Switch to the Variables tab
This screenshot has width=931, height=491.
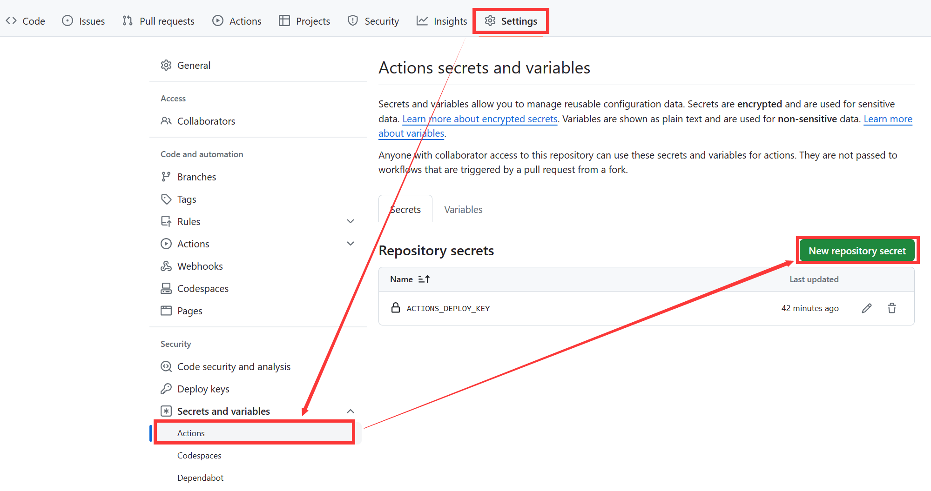pyautogui.click(x=463, y=210)
